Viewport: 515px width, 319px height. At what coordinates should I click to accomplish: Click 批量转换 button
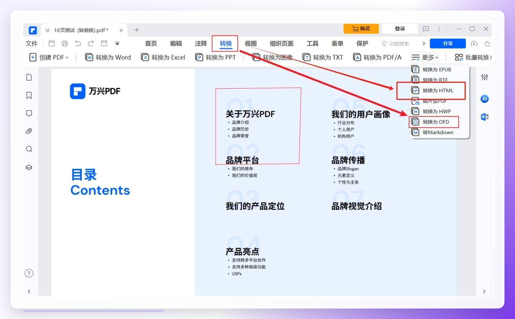point(473,57)
